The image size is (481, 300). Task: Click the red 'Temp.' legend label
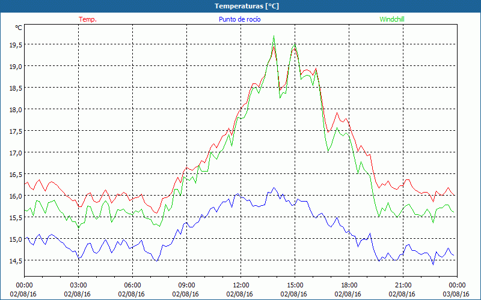(88, 19)
